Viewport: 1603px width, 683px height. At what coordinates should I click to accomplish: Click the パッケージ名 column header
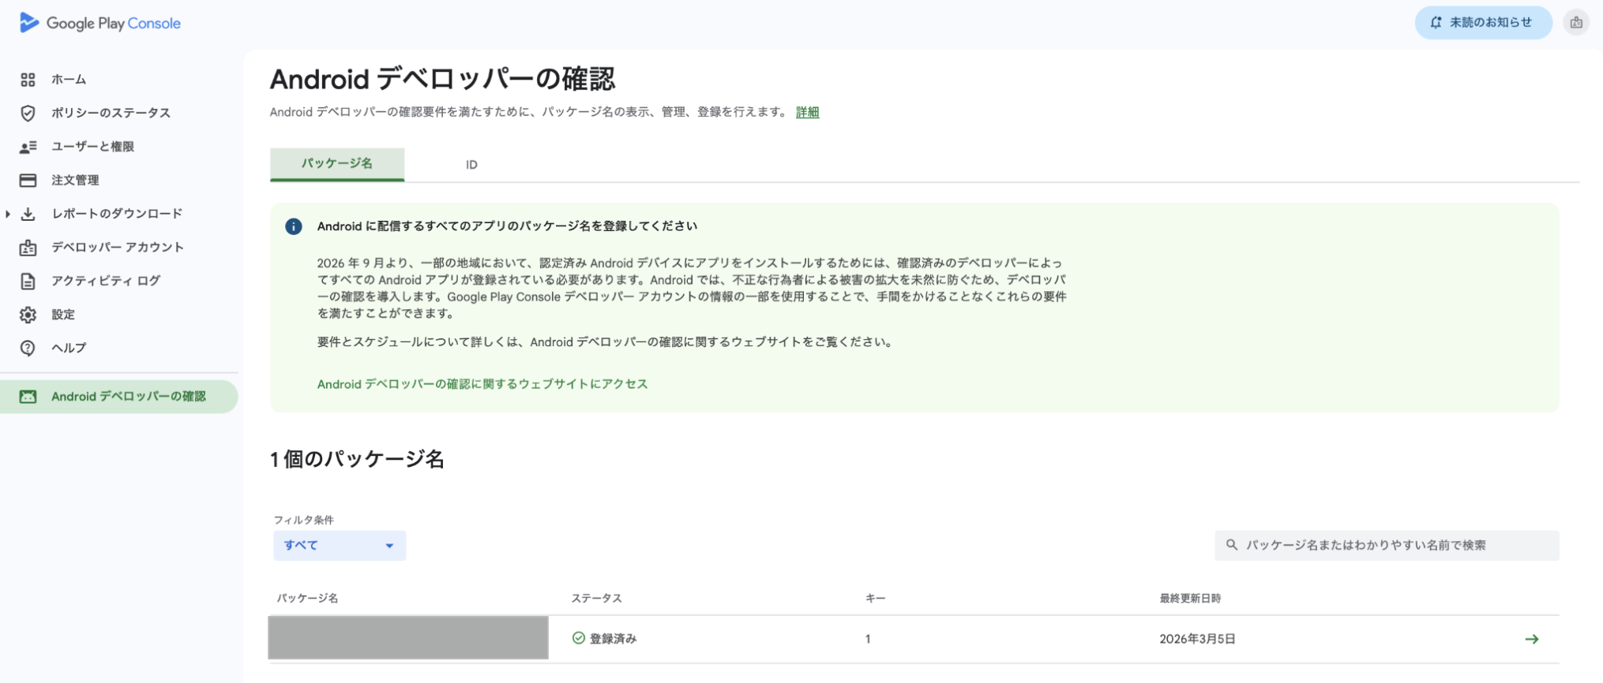(307, 599)
